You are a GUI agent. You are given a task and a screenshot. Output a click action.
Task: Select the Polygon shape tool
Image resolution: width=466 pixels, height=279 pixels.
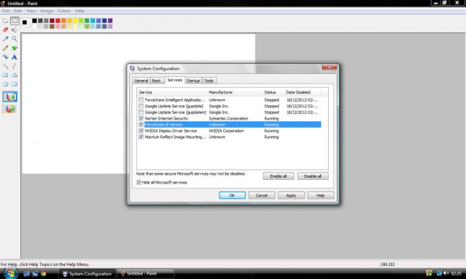pyautogui.click(x=14, y=75)
